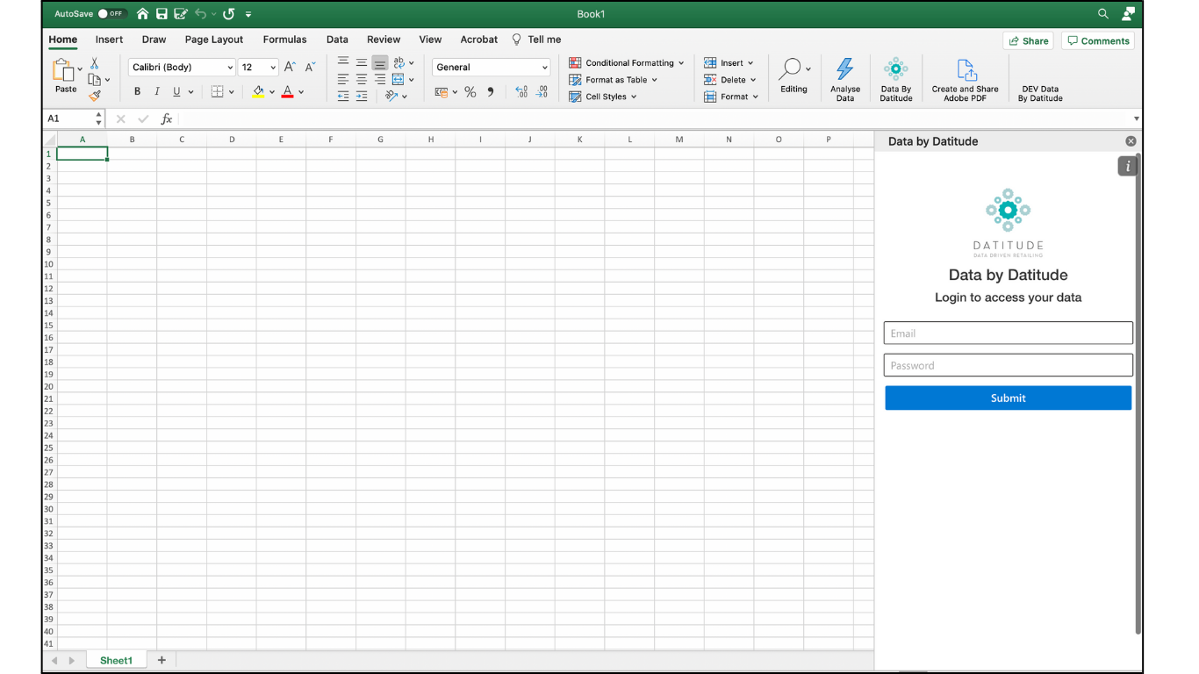Viewport: 1199px width, 674px height.
Task: Increase decimal places
Action: pos(521,92)
